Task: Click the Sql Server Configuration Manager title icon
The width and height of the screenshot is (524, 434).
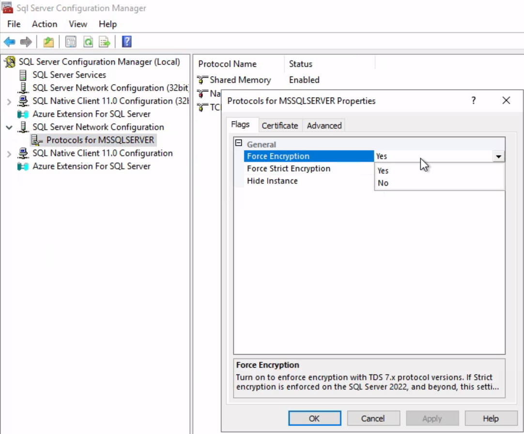Action: [x=7, y=7]
